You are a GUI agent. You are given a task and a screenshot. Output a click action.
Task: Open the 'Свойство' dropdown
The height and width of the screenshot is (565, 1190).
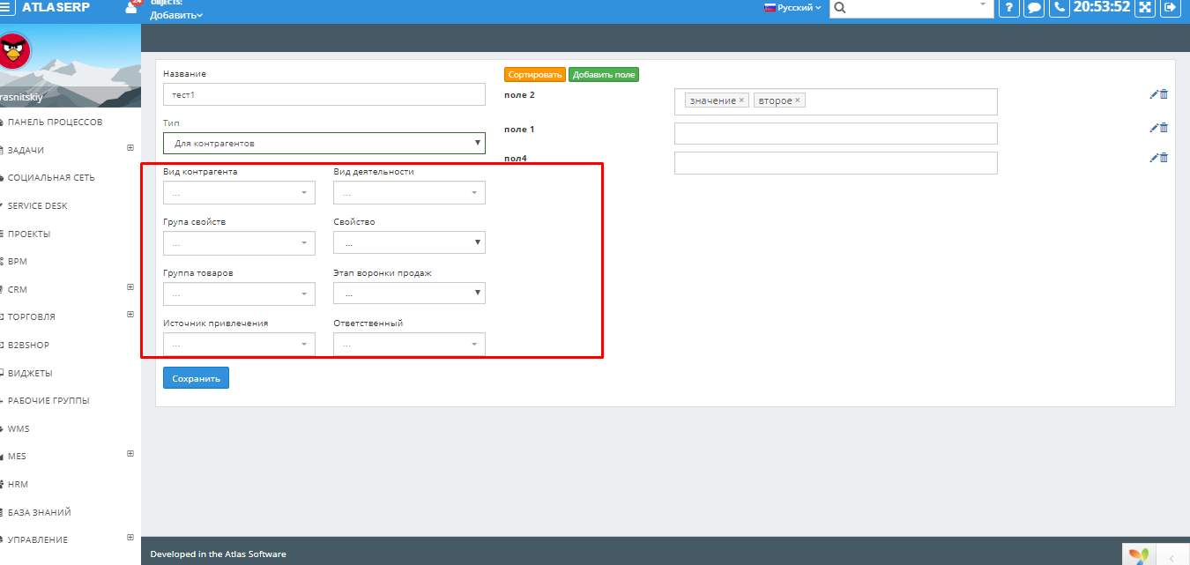[x=409, y=242]
